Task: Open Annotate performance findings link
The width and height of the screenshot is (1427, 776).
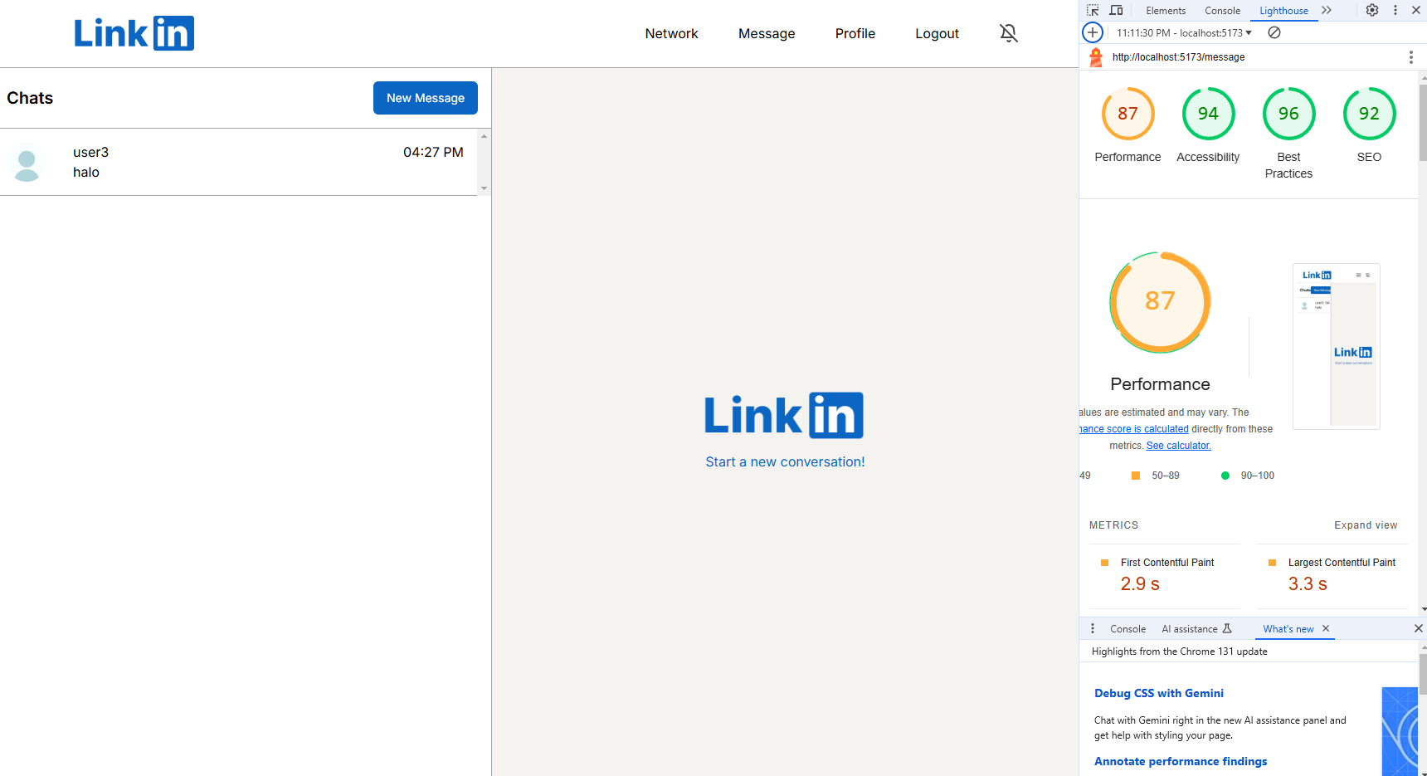Action: tap(1180, 761)
